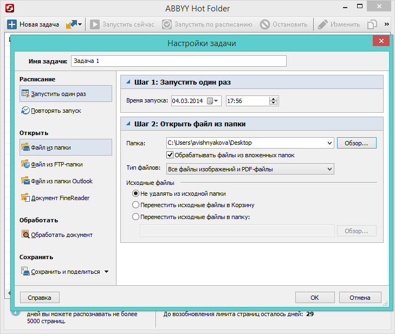Expand toolbar overflow chevron

[386, 24]
